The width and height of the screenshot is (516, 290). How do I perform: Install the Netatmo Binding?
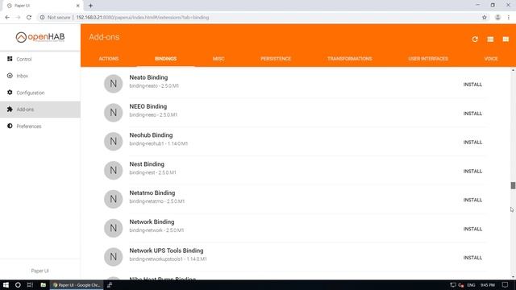click(472, 200)
